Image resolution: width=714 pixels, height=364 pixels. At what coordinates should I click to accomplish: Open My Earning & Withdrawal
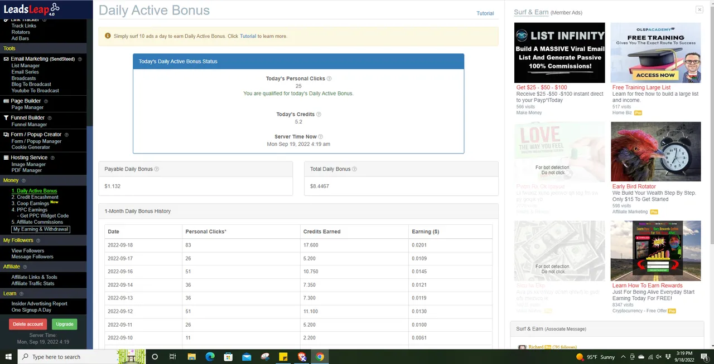pyautogui.click(x=41, y=229)
